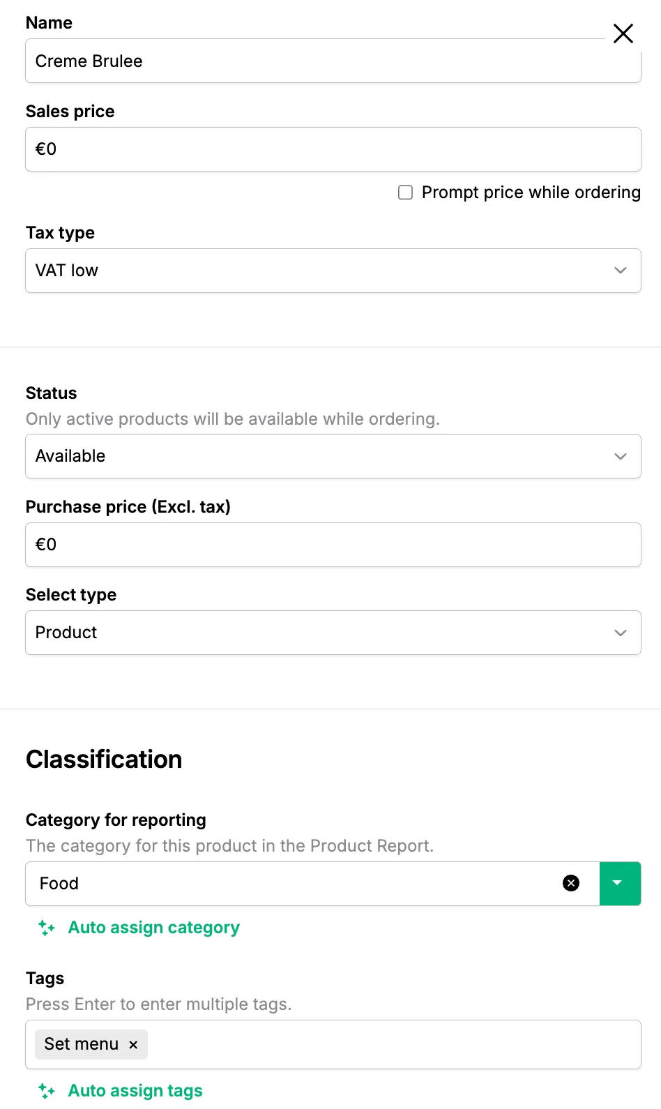Click the "Auto assign category" link
661x1109 pixels.
click(153, 928)
